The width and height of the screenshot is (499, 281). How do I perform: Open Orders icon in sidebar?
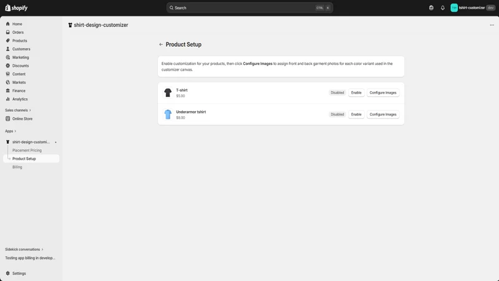tap(7, 32)
